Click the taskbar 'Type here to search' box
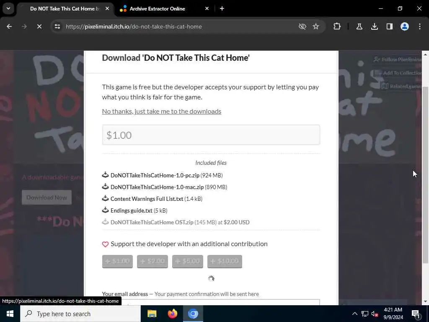 point(80,314)
